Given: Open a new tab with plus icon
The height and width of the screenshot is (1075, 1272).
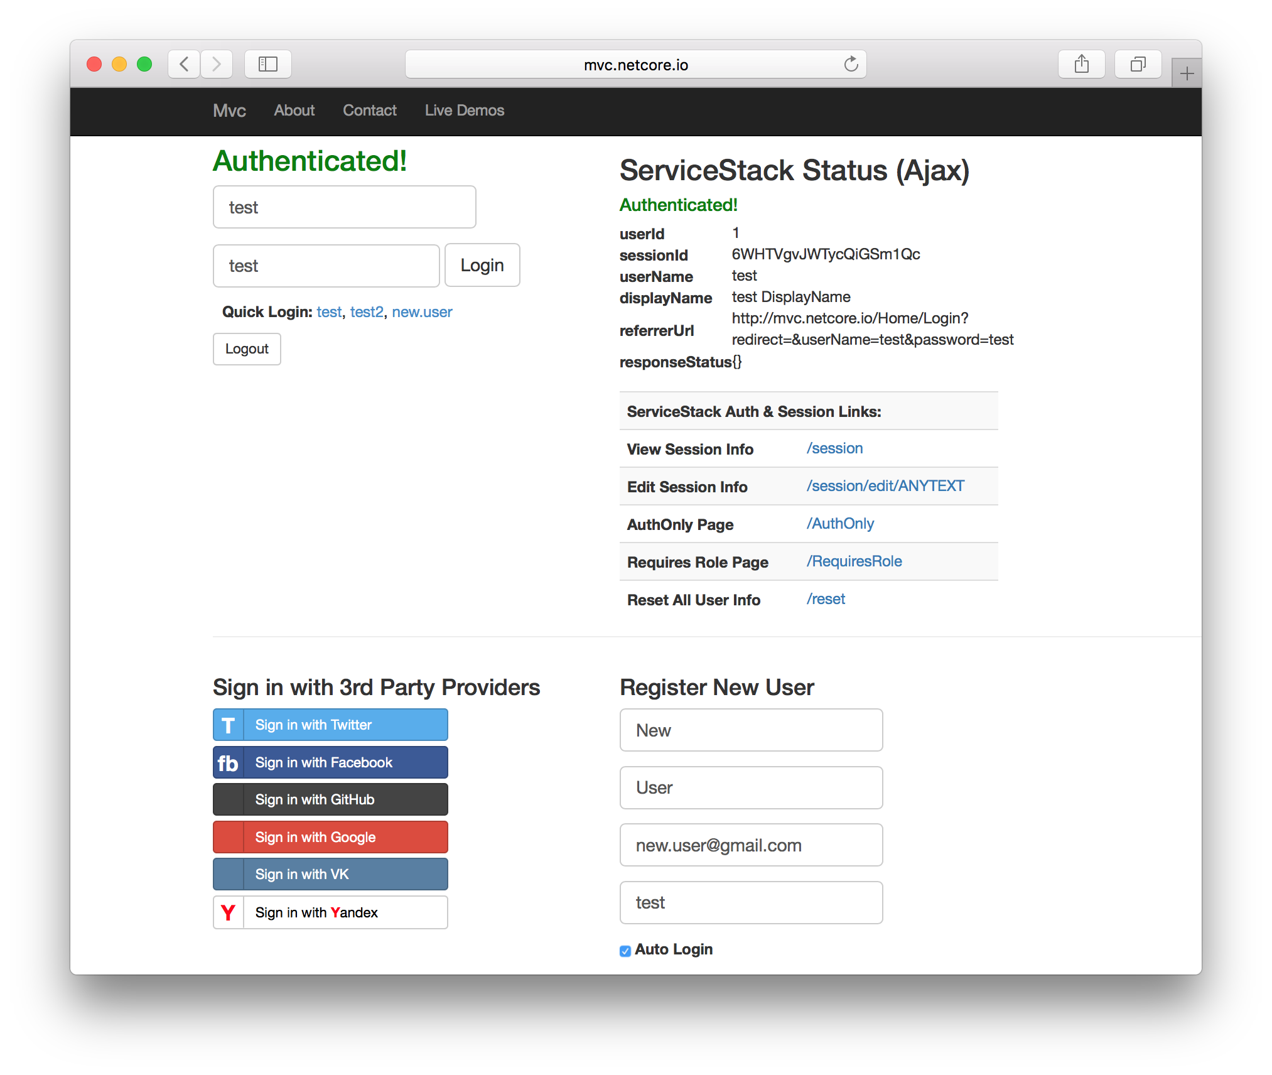Looking at the screenshot, I should point(1187,74).
